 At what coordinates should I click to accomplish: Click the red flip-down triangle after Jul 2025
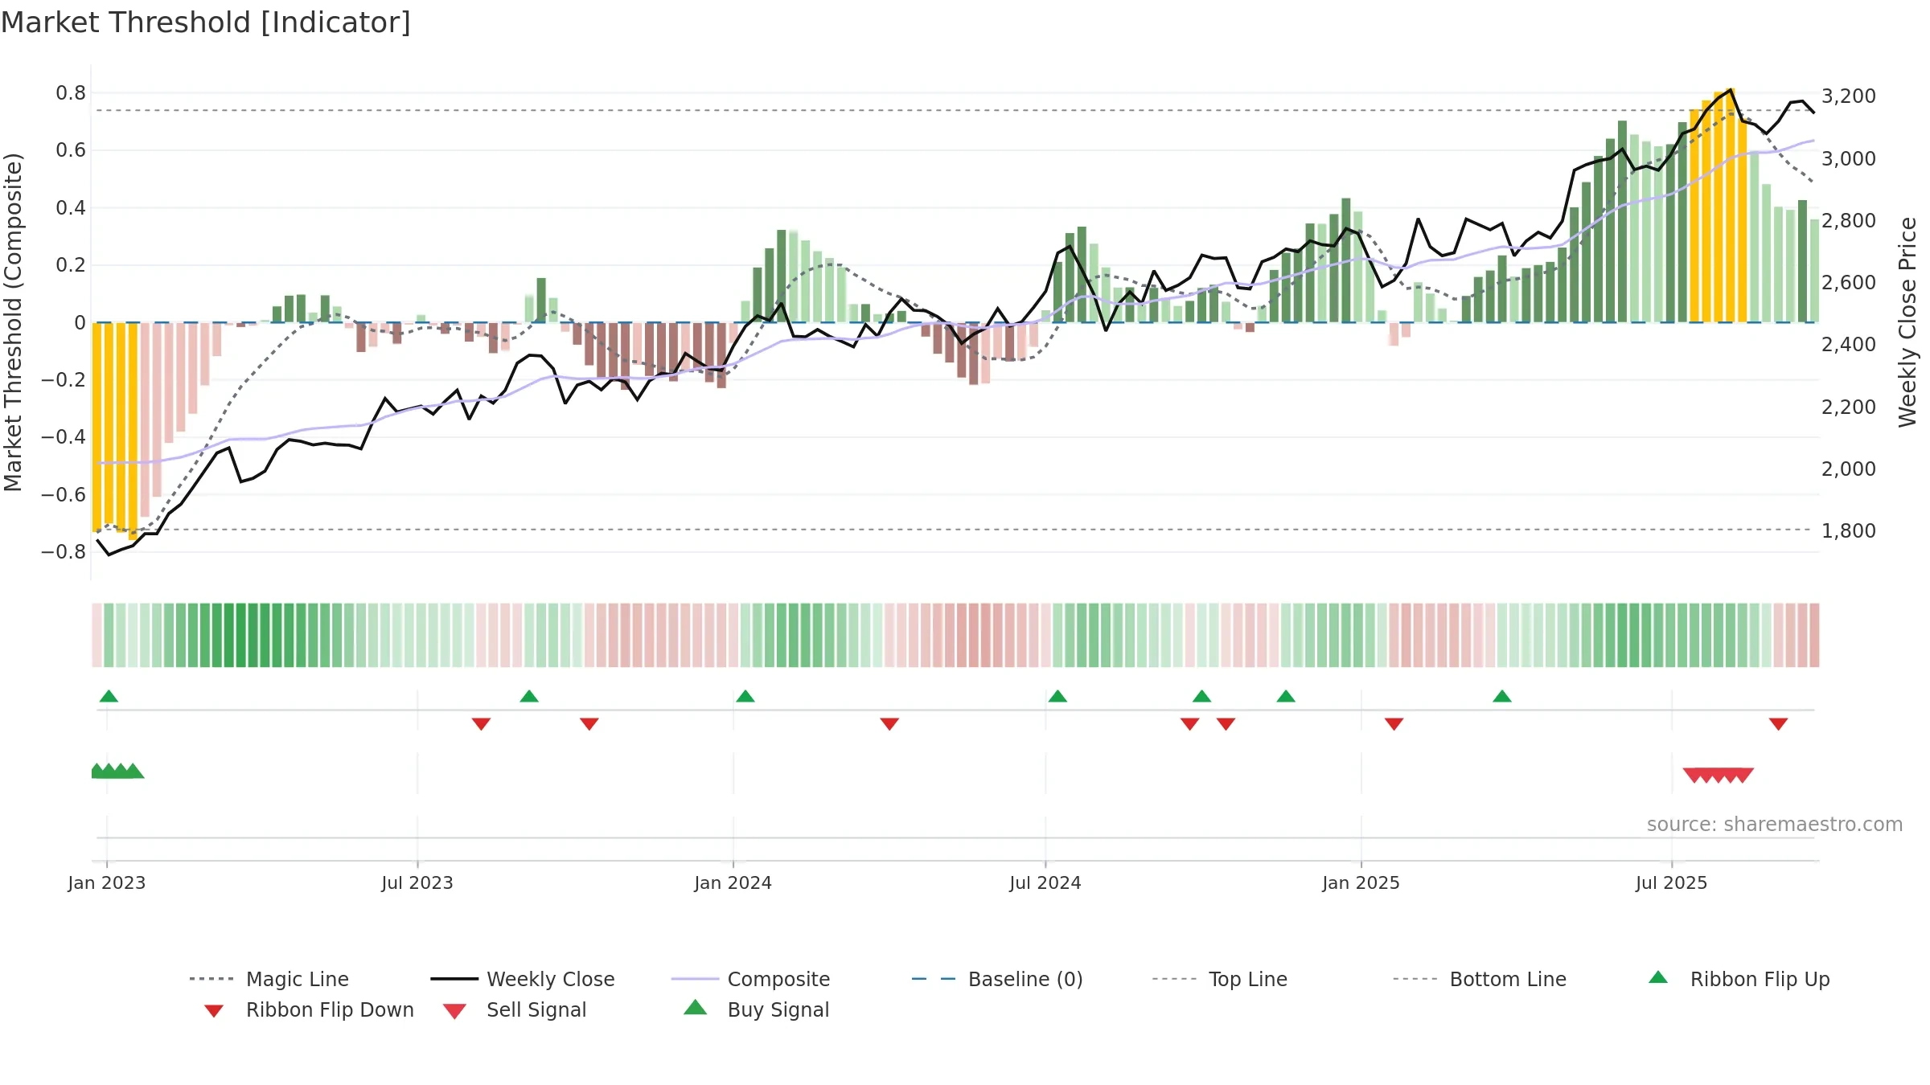click(1779, 724)
